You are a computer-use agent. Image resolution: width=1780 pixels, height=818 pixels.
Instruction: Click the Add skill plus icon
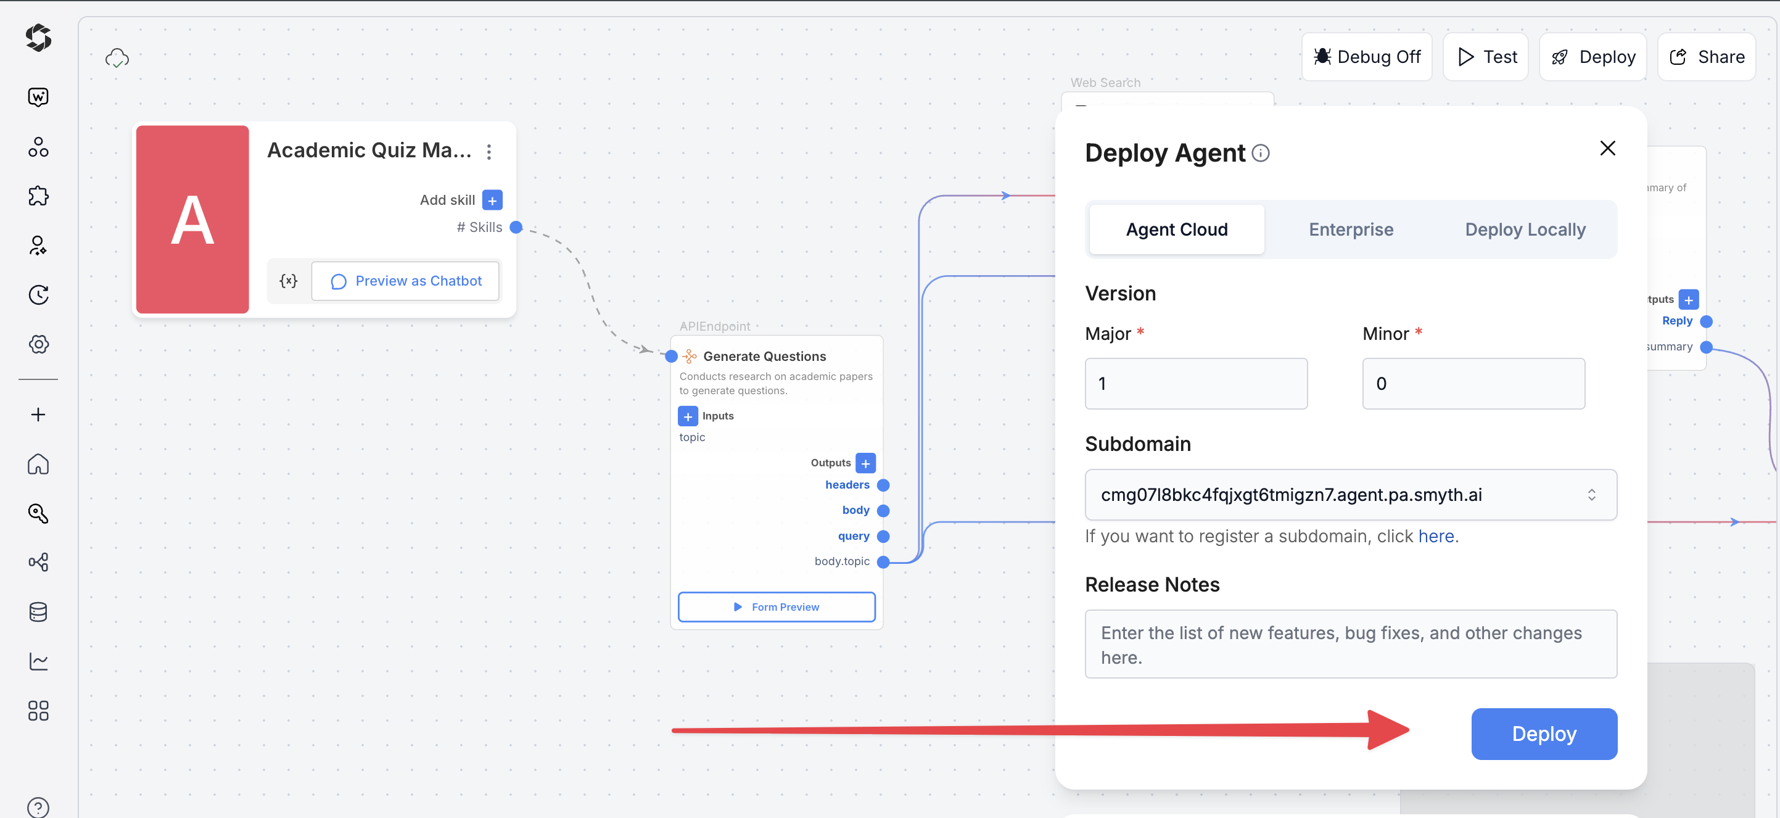[x=492, y=200]
